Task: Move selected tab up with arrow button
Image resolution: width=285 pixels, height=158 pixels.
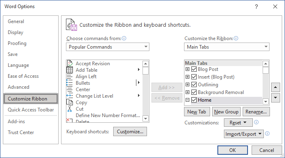Action: coord(276,88)
